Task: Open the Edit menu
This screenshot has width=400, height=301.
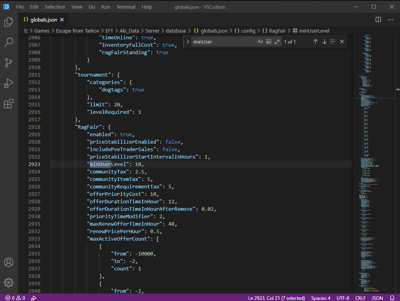Action: [34, 7]
